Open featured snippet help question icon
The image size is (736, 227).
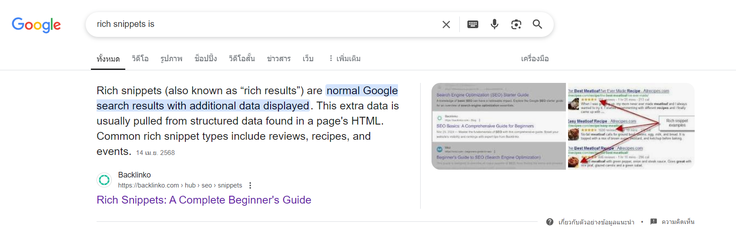tap(550, 222)
